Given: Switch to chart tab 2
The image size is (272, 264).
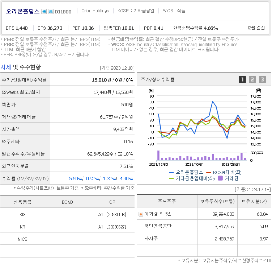Looking at the screenshot, I should click(252, 79).
